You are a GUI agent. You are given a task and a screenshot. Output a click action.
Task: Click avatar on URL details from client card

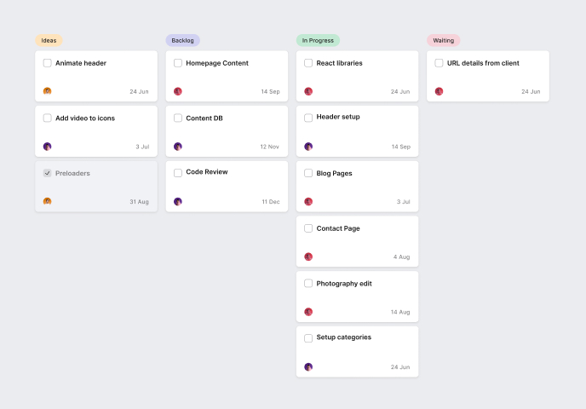pyautogui.click(x=439, y=91)
